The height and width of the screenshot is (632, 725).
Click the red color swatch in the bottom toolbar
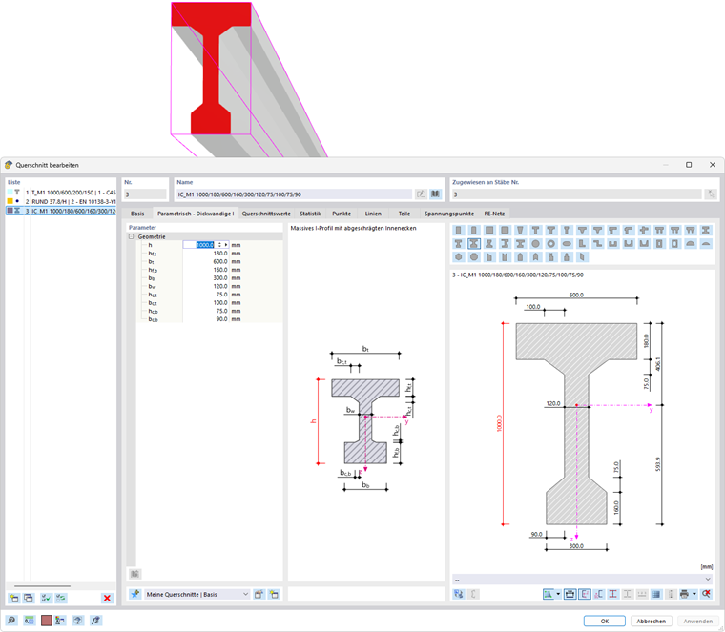point(46,621)
